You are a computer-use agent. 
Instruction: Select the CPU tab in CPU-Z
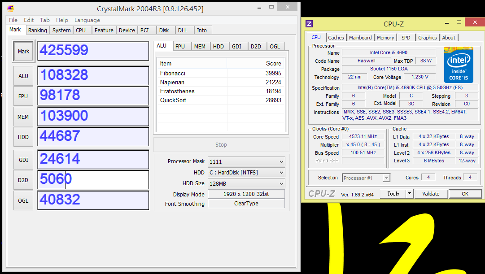pyautogui.click(x=316, y=37)
